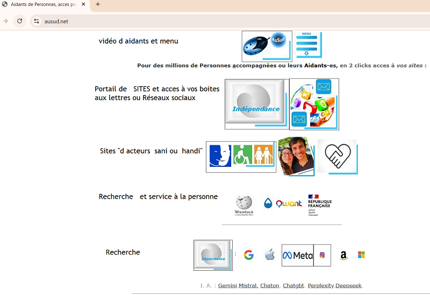Open the Meta logo

298,256
